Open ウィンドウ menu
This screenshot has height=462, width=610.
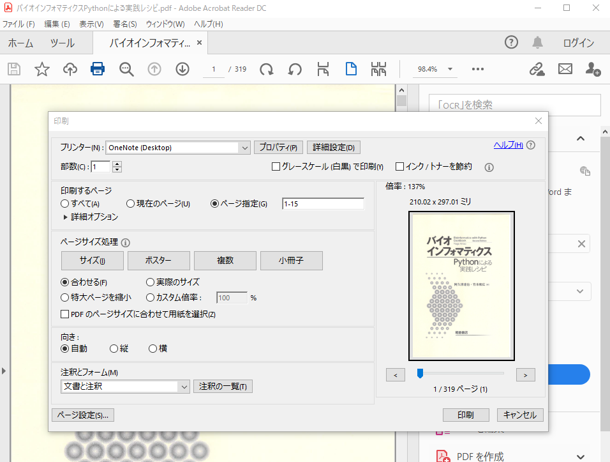pyautogui.click(x=165, y=24)
